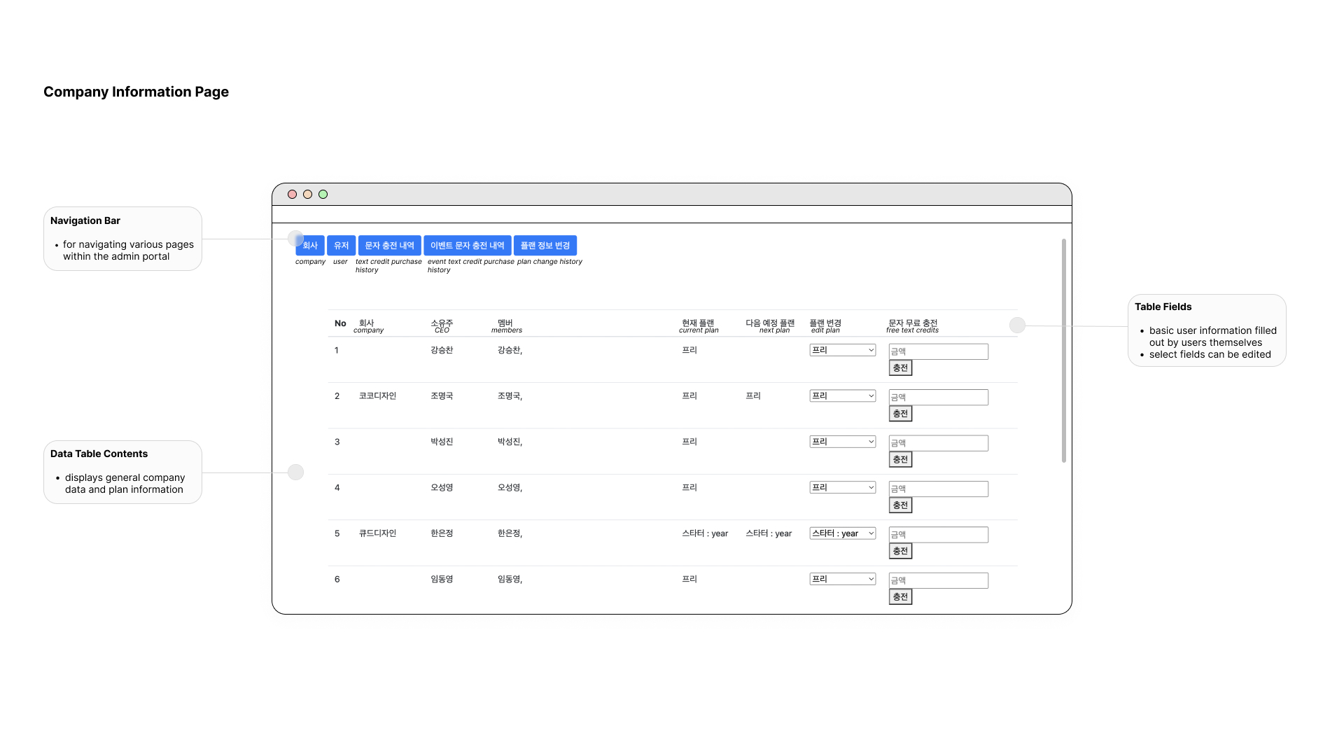Click the No column header

pyautogui.click(x=340, y=323)
